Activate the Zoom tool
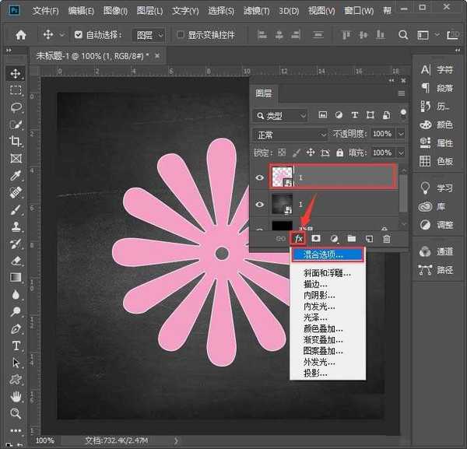 16,413
